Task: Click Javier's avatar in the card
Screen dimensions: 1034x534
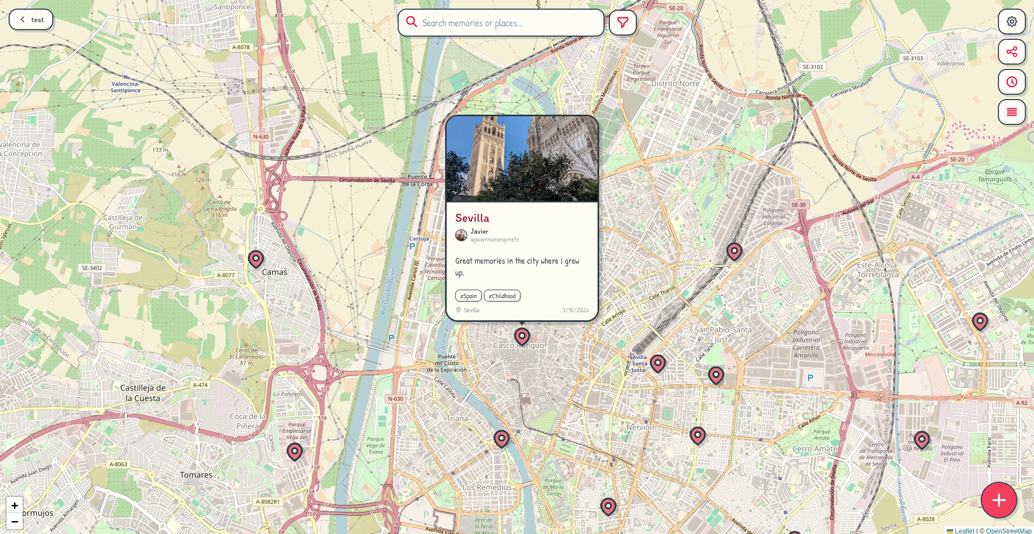Action: (x=461, y=235)
